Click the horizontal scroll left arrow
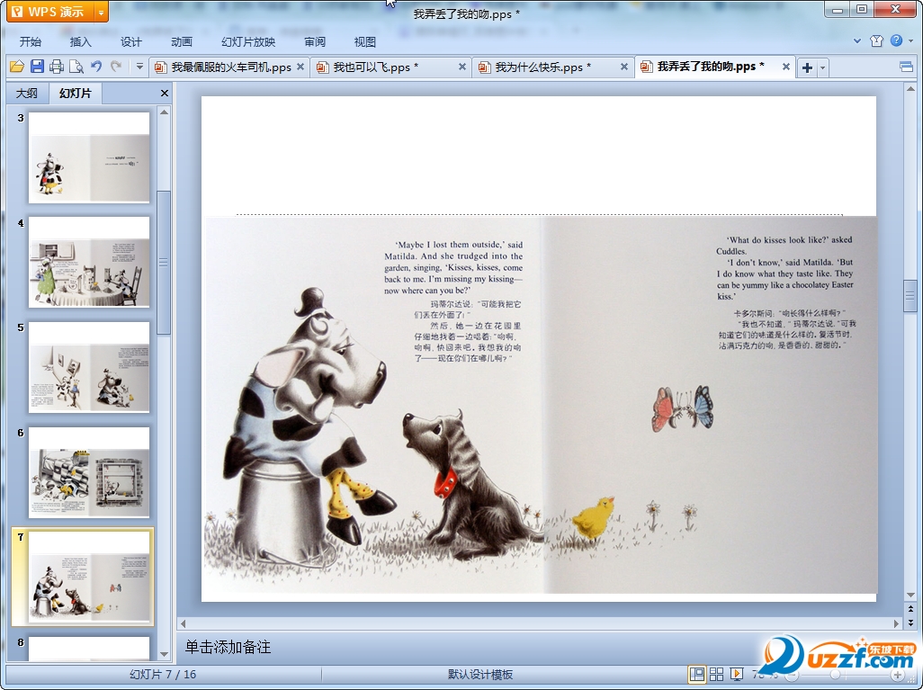 click(x=183, y=623)
